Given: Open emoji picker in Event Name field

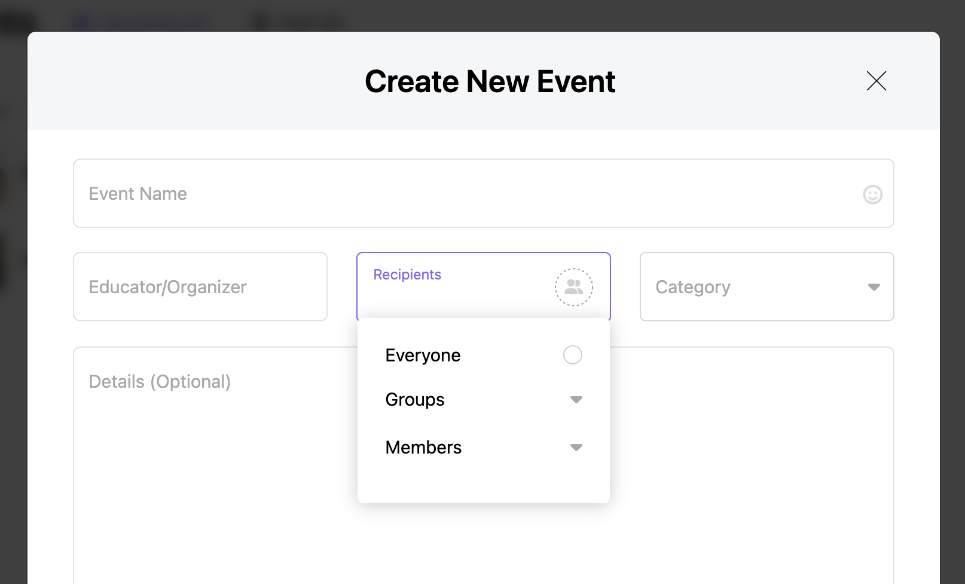Looking at the screenshot, I should point(872,194).
